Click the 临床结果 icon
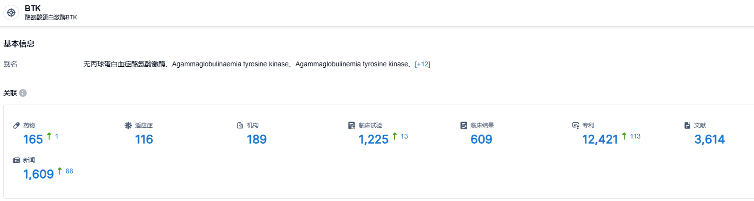Viewport: 754px width, 201px height. pyautogui.click(x=464, y=125)
